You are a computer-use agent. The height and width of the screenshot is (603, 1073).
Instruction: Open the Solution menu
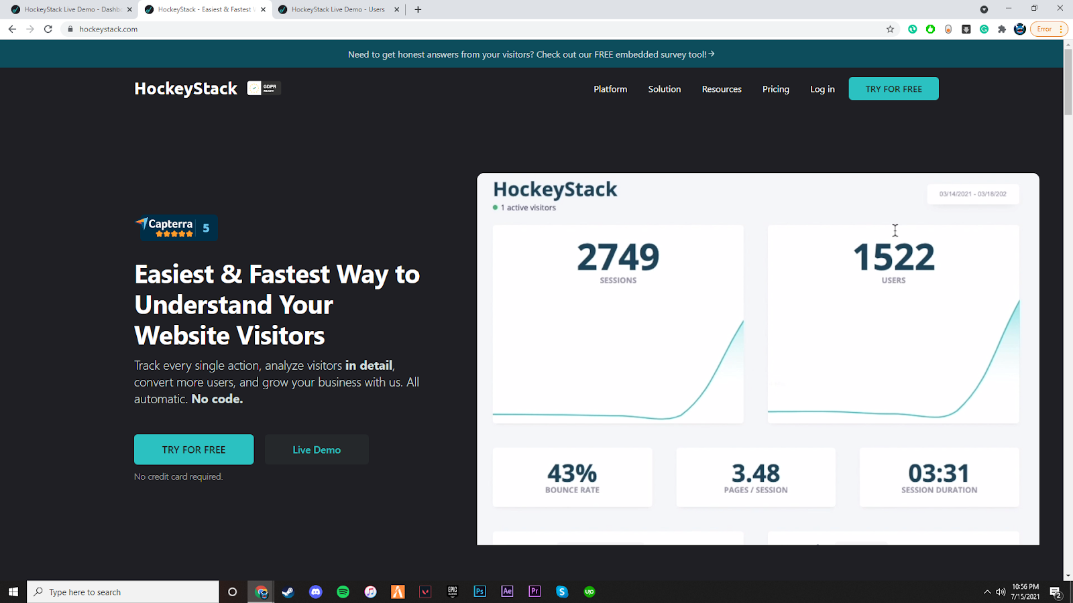[x=665, y=89]
